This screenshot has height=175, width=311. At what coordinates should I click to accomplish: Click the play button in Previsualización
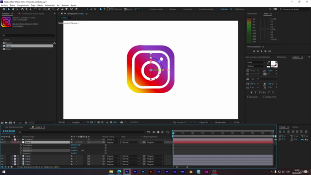tap(261, 51)
